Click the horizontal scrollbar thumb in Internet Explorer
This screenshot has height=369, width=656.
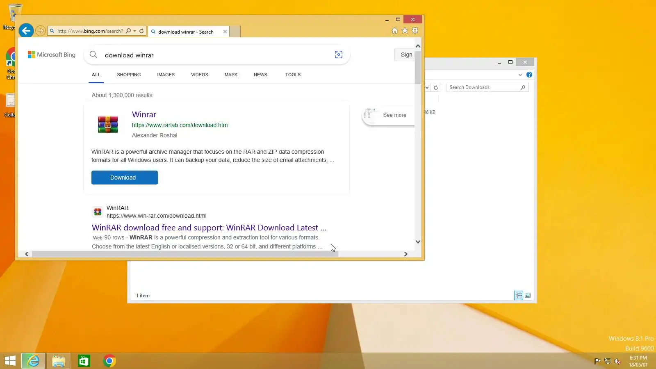(x=185, y=254)
